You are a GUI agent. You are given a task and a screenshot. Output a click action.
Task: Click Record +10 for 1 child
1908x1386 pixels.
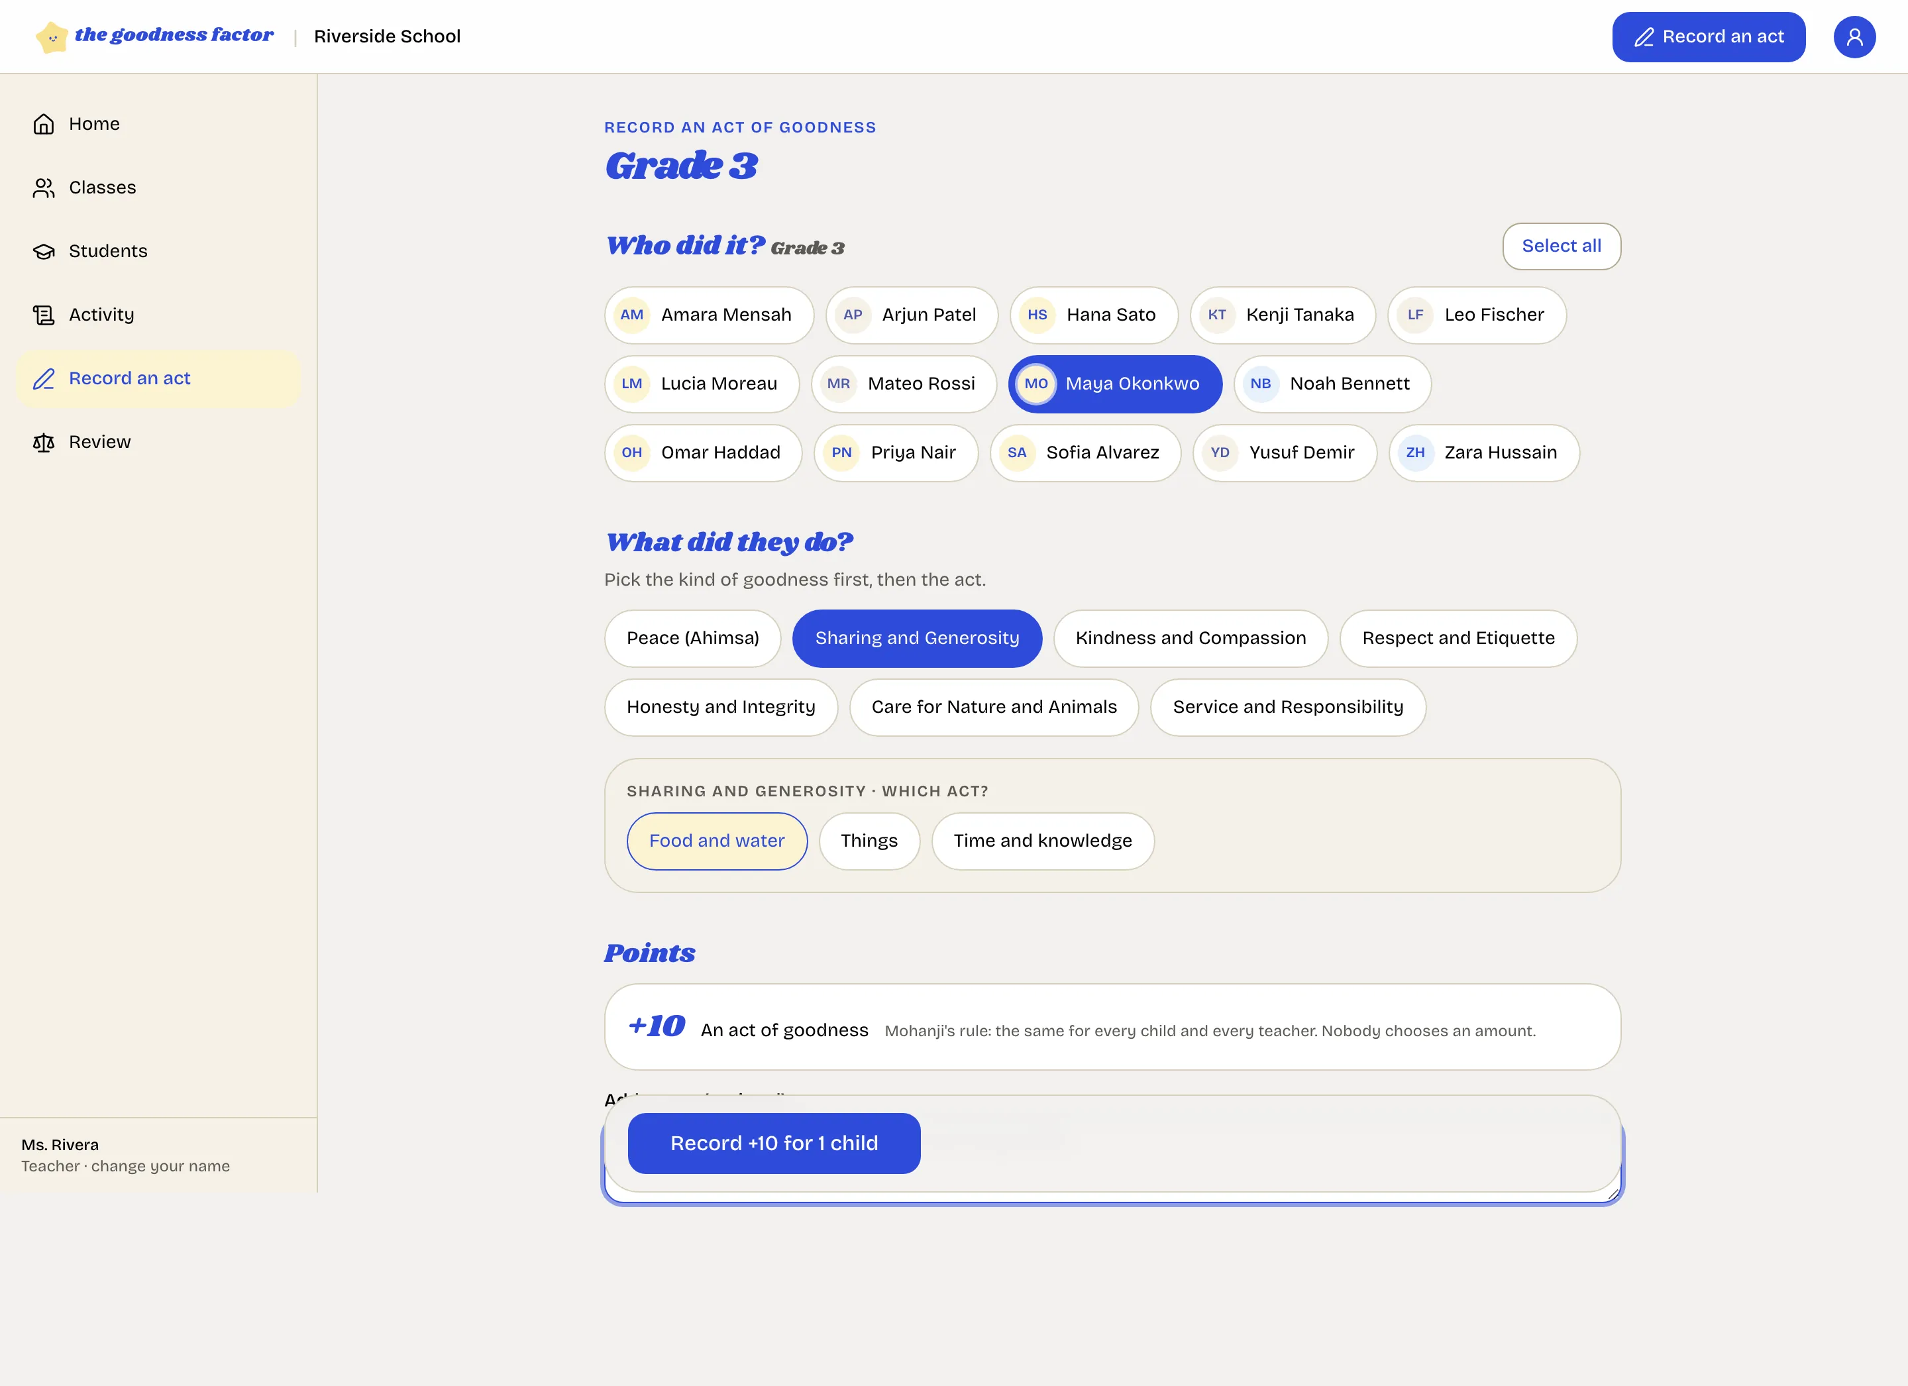[x=774, y=1144]
